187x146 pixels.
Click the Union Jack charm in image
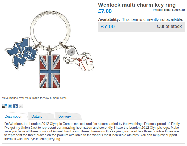pos(50,71)
